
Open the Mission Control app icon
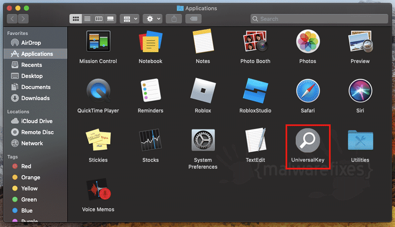click(x=98, y=41)
